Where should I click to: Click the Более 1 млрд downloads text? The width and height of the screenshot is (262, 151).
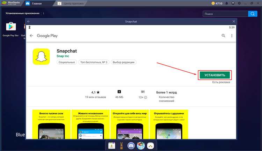point(166,92)
